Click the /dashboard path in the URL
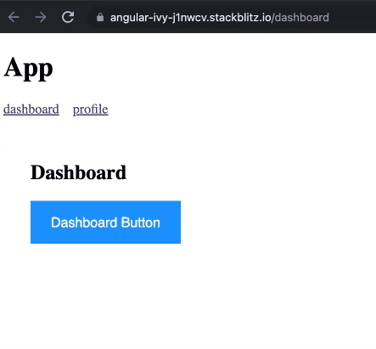Image resolution: width=376 pixels, height=349 pixels. [x=300, y=18]
